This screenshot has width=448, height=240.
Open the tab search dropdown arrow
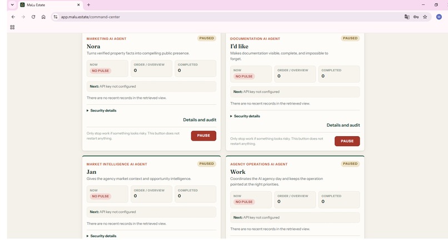click(x=12, y=5)
